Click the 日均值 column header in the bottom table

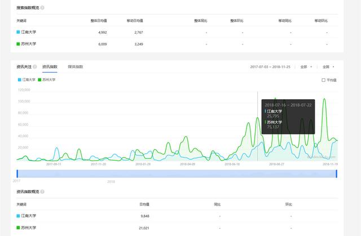[x=144, y=204]
